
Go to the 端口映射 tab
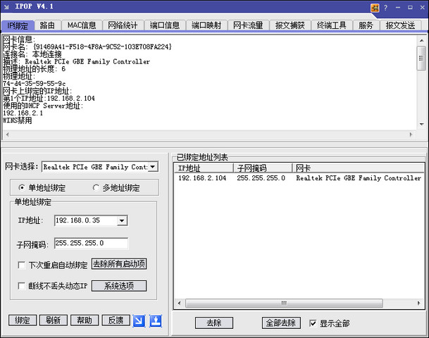coord(206,25)
